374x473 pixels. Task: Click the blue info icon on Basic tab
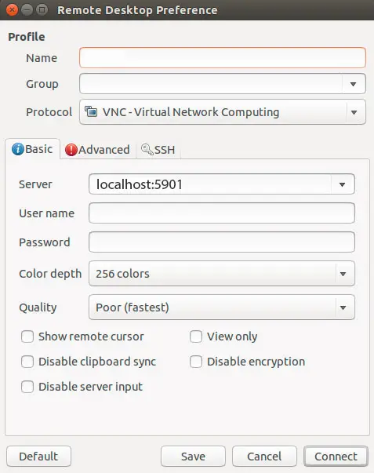coord(18,149)
